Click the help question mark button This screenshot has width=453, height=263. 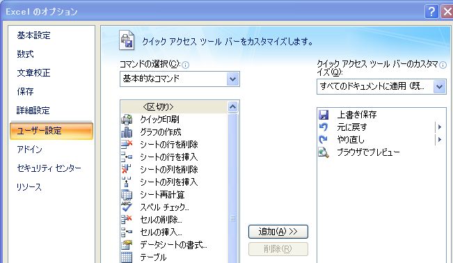[x=431, y=12]
